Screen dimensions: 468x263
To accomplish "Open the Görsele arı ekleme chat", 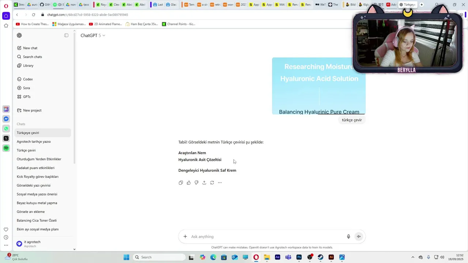I will (x=43, y=212).
